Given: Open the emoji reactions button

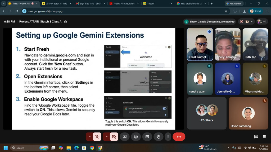Looking at the screenshot, I should click(136, 137).
